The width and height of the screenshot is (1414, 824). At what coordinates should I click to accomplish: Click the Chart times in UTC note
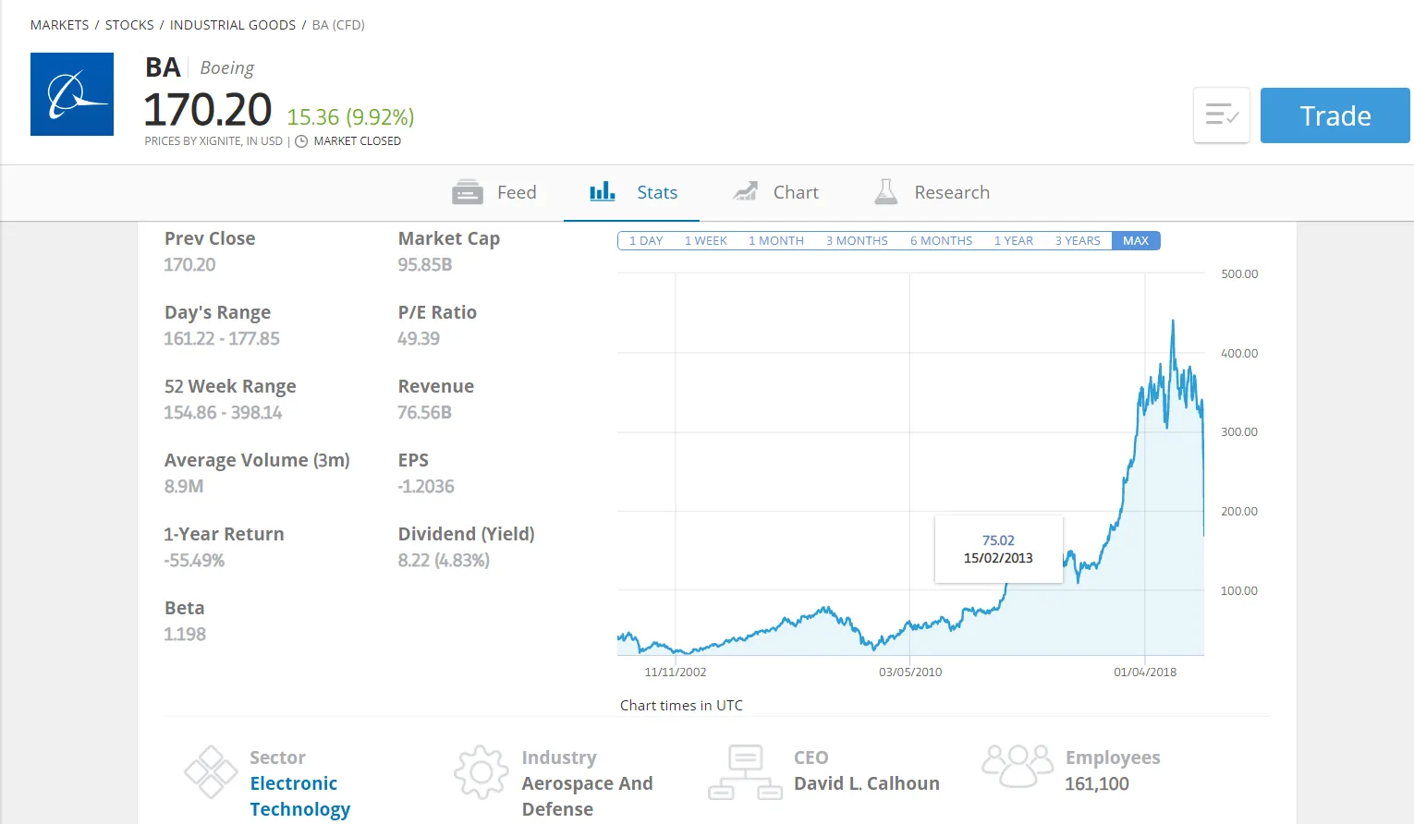681,706
